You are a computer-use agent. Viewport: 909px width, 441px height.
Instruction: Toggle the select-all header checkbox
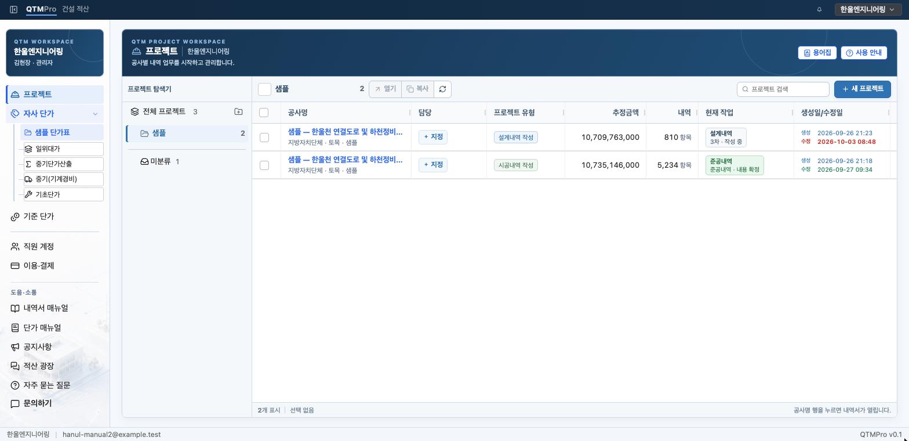pyautogui.click(x=264, y=113)
